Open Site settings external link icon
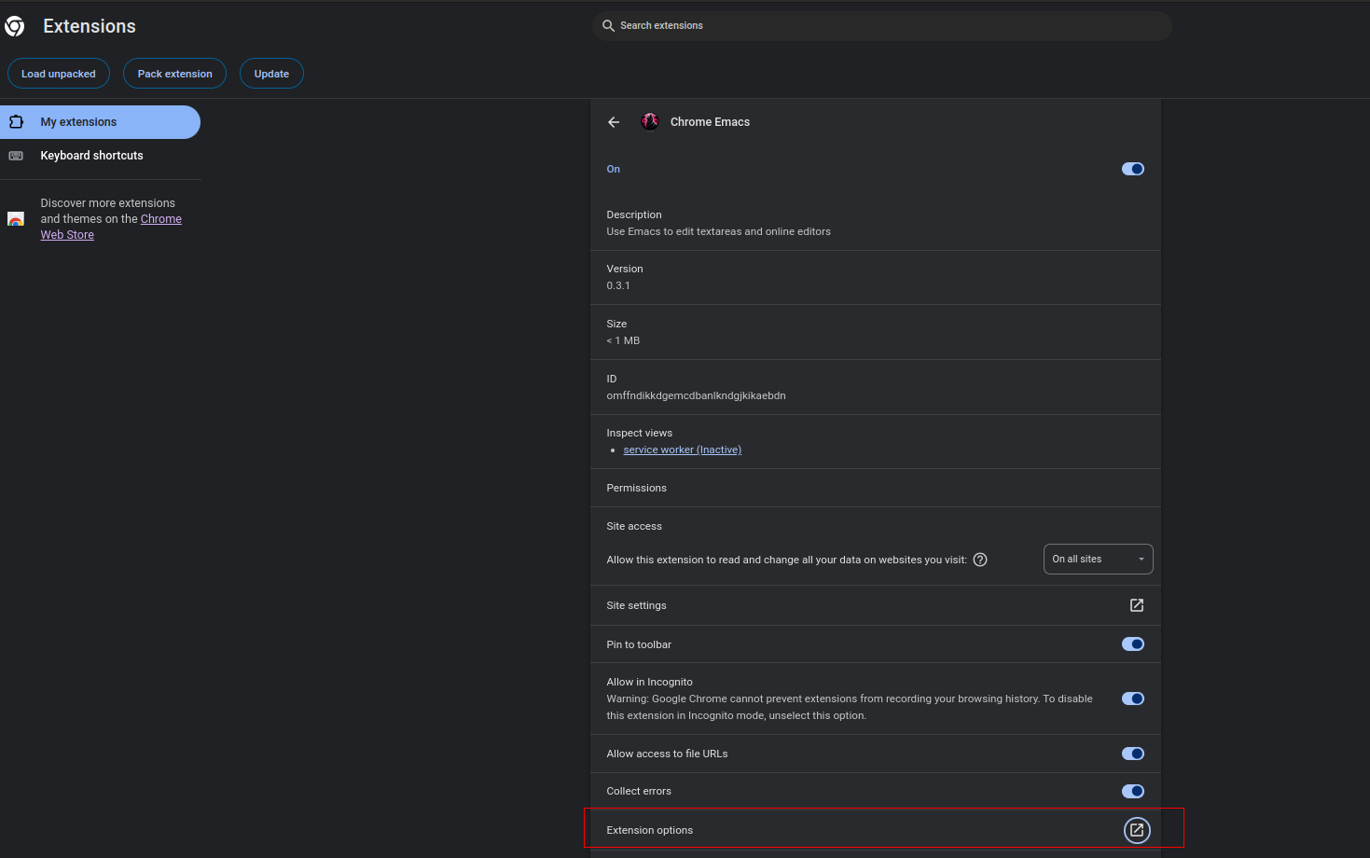The height and width of the screenshot is (858, 1370). (x=1137, y=605)
